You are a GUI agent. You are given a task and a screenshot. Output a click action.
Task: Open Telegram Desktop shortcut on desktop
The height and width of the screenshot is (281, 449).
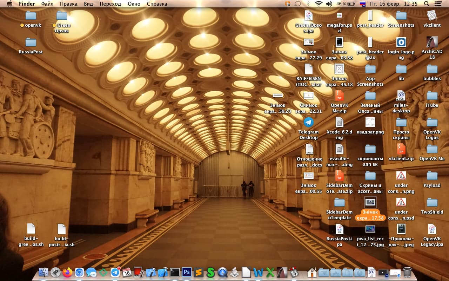tap(309, 123)
